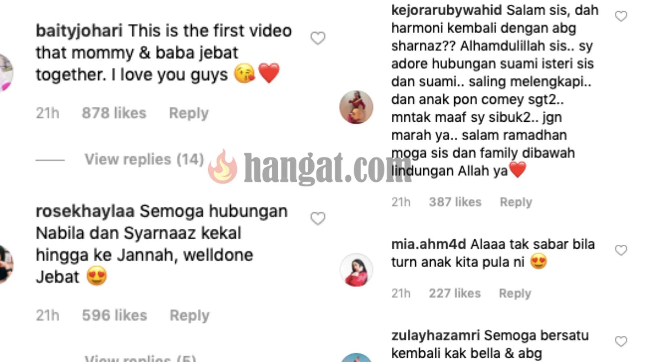Tap heart icon beside mia.ahm4d's comment
Image resolution: width=653 pixels, height=362 pixels.
621,250
